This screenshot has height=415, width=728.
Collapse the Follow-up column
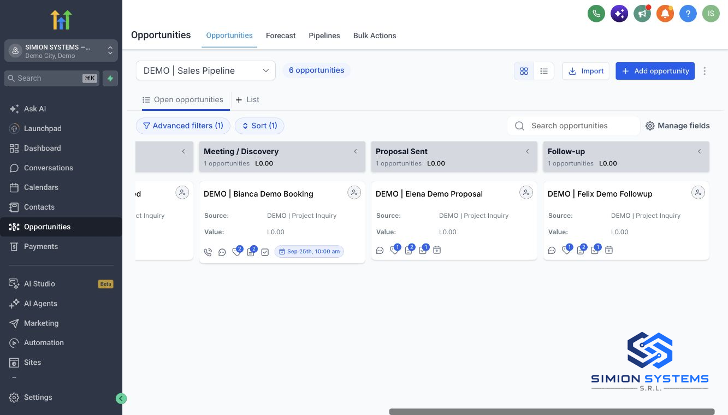(x=700, y=151)
